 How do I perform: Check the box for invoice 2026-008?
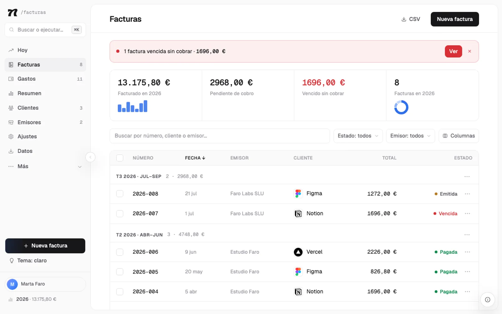(x=120, y=194)
